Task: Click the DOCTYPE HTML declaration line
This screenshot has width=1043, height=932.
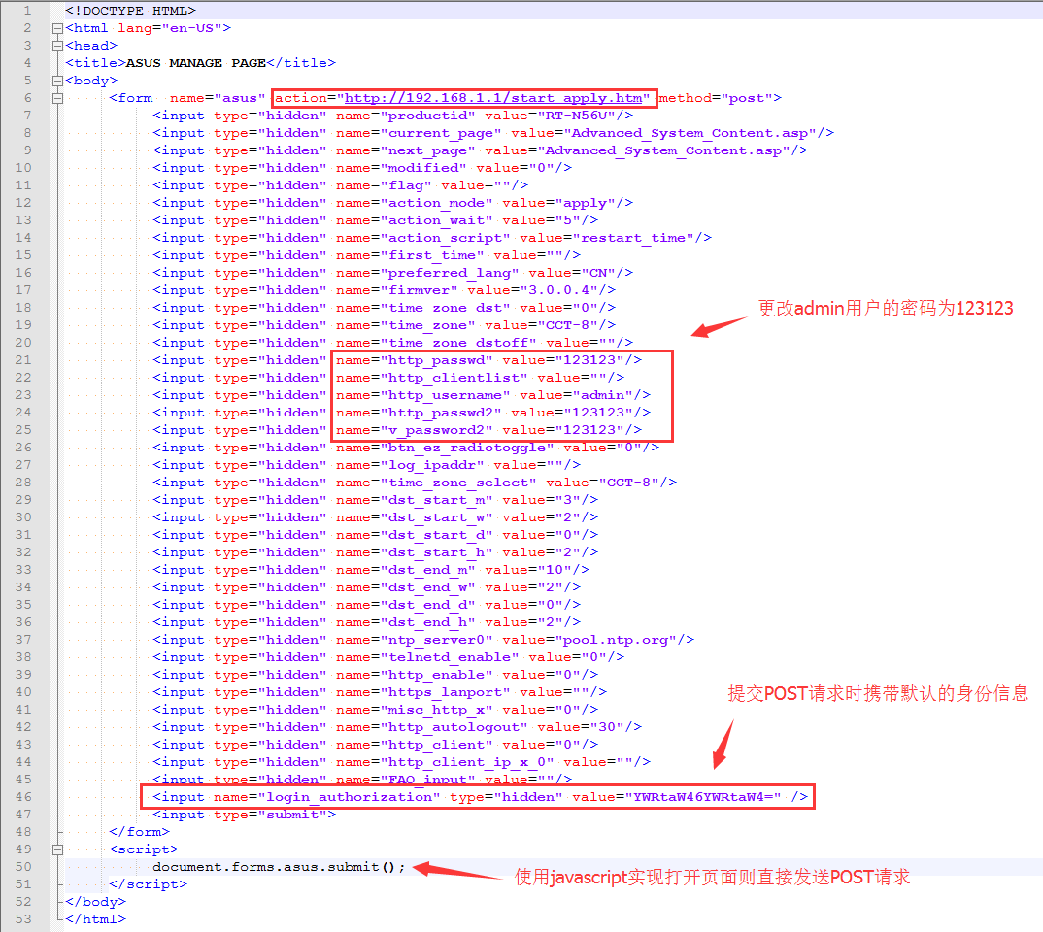Action: coord(130,11)
